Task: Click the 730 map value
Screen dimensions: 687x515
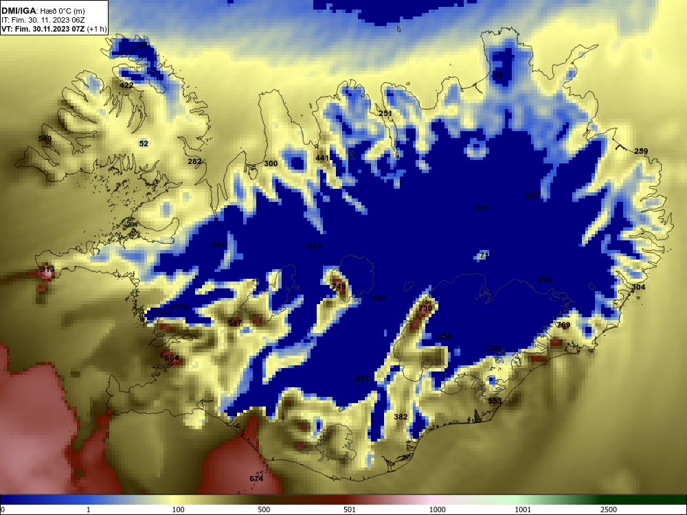Action: [x=425, y=308]
